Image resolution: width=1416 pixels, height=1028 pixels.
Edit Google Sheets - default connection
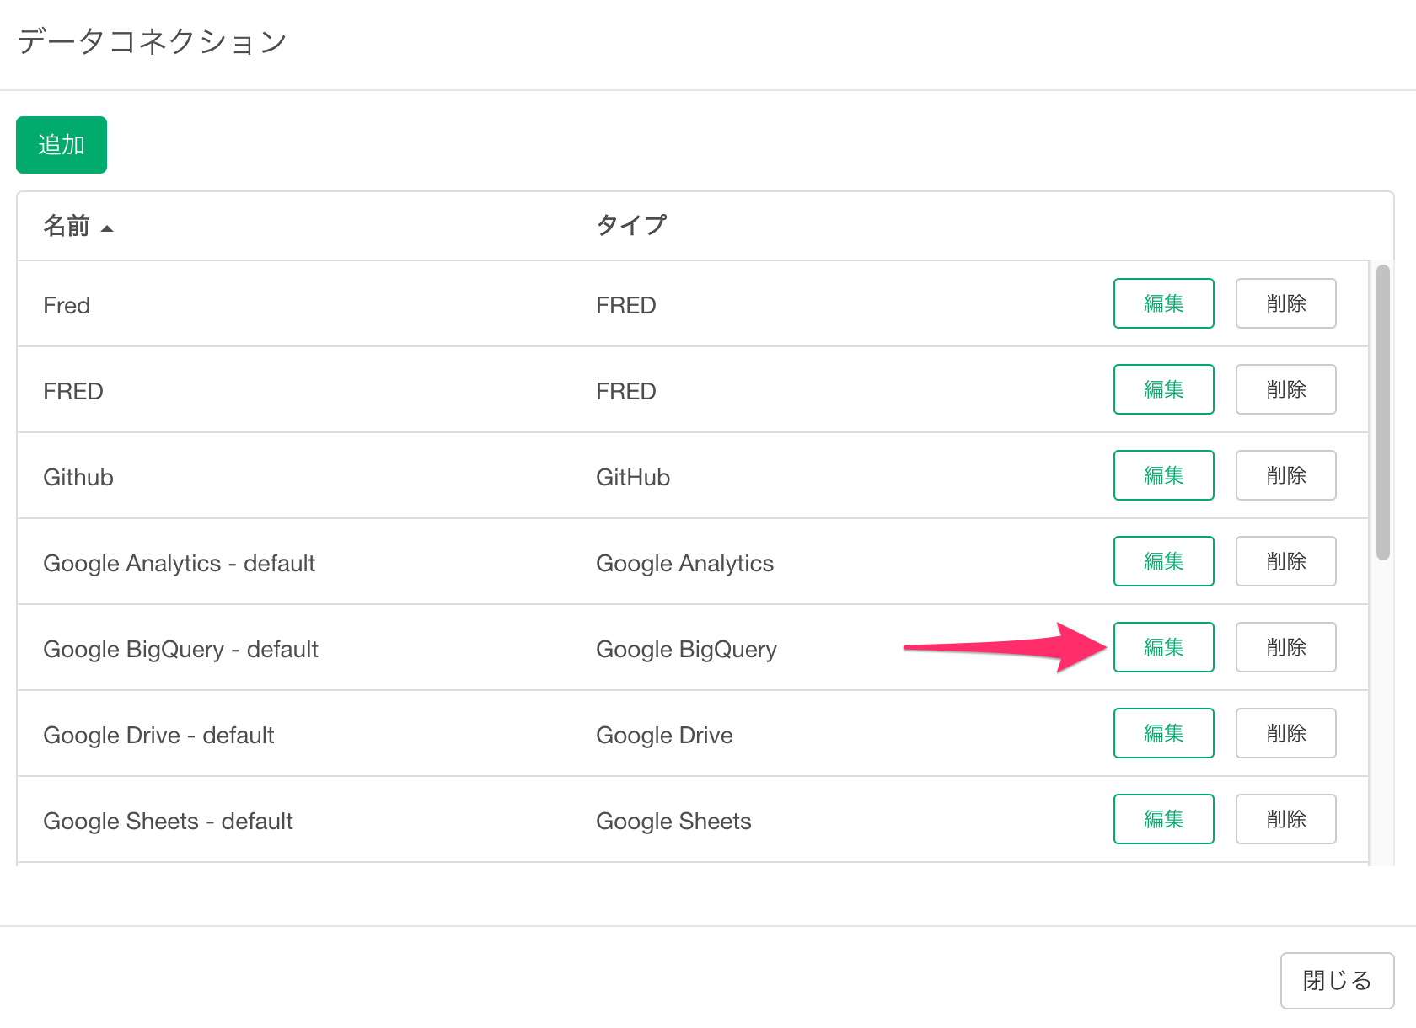pos(1163,819)
